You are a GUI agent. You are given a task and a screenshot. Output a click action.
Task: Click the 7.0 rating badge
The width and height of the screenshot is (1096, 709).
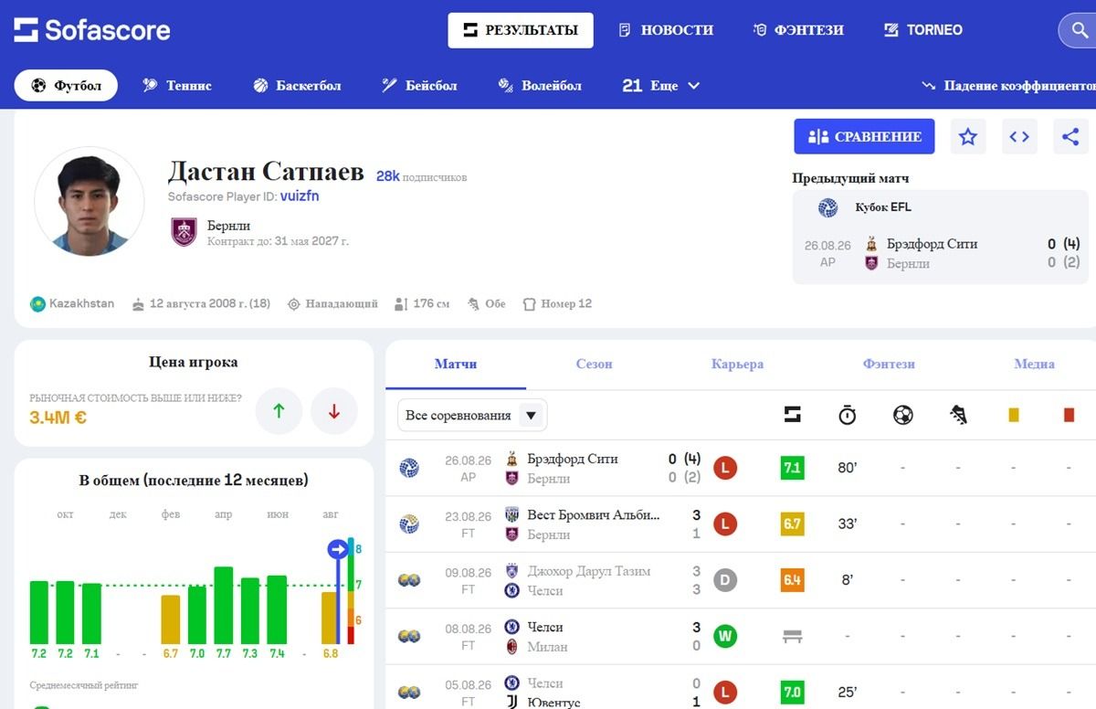[792, 692]
